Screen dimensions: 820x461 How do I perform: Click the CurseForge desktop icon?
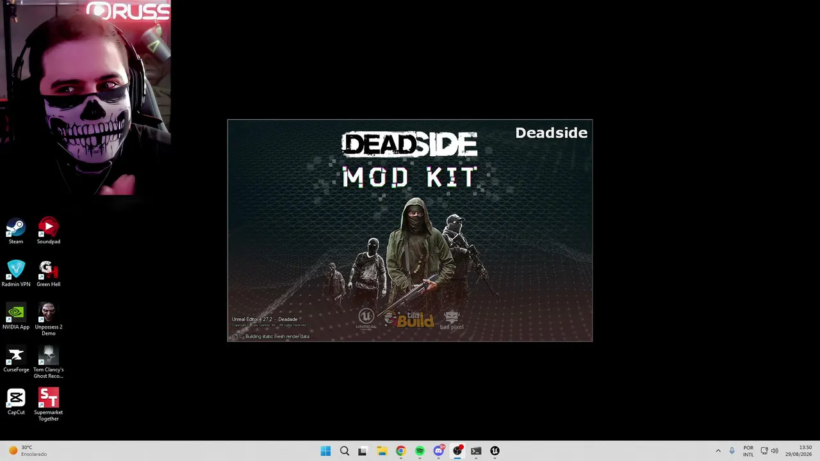pyautogui.click(x=16, y=359)
